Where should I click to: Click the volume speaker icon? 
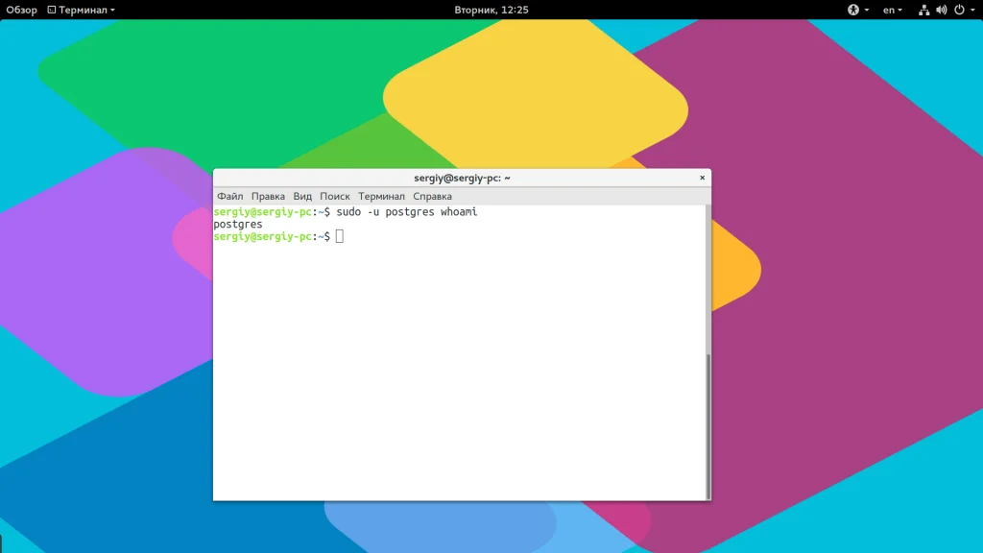[x=941, y=10]
